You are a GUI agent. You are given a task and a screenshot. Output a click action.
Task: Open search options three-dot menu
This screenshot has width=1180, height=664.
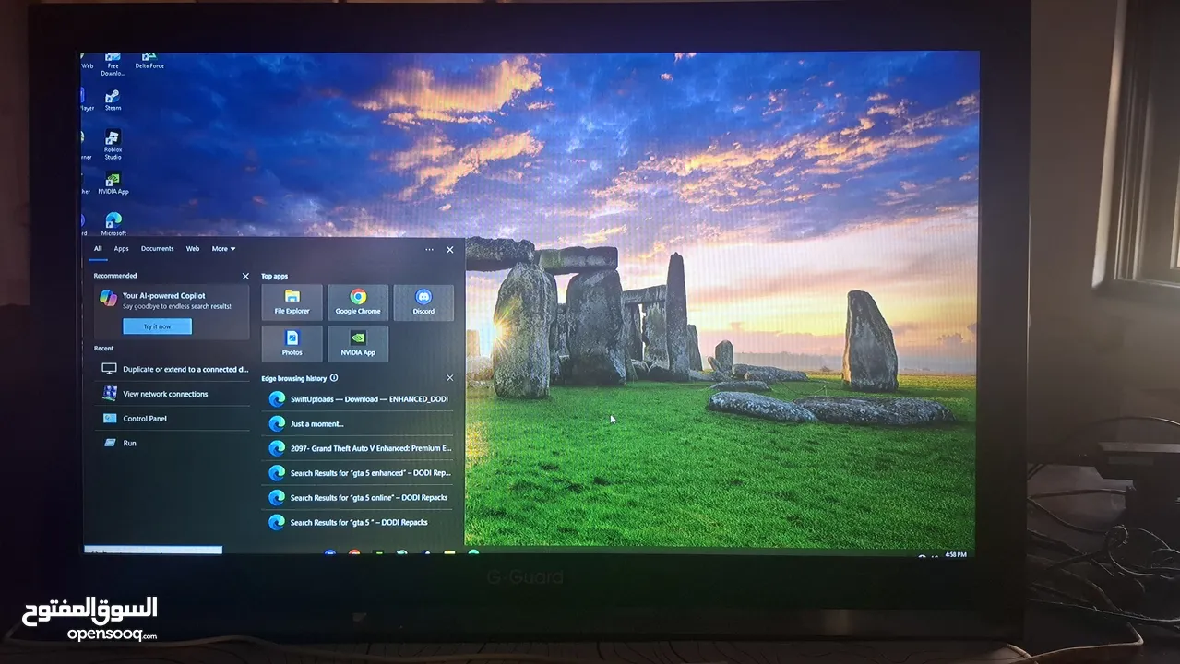(429, 249)
